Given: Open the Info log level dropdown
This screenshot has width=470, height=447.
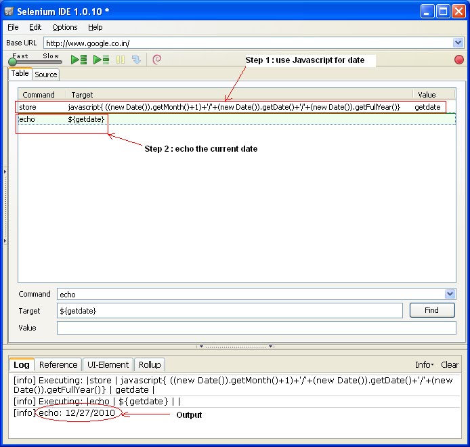Looking at the screenshot, I should tap(424, 364).
